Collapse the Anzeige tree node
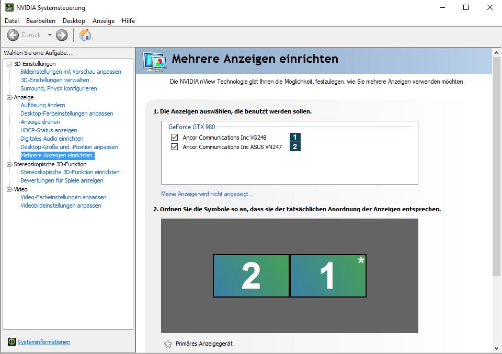Image resolution: width=502 pixels, height=354 pixels. point(9,97)
